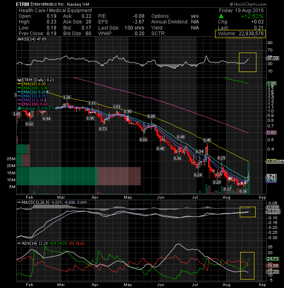Select the yellow 0.30 EMA axis tag

point(271,161)
